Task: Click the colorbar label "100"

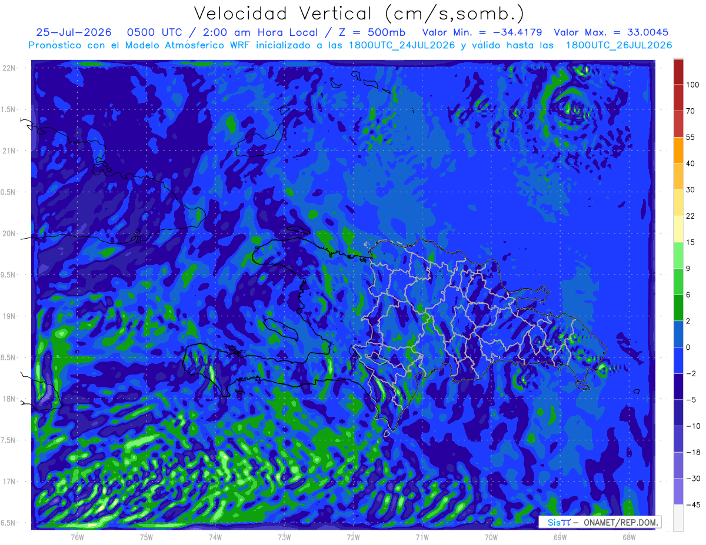Action: click(x=693, y=85)
